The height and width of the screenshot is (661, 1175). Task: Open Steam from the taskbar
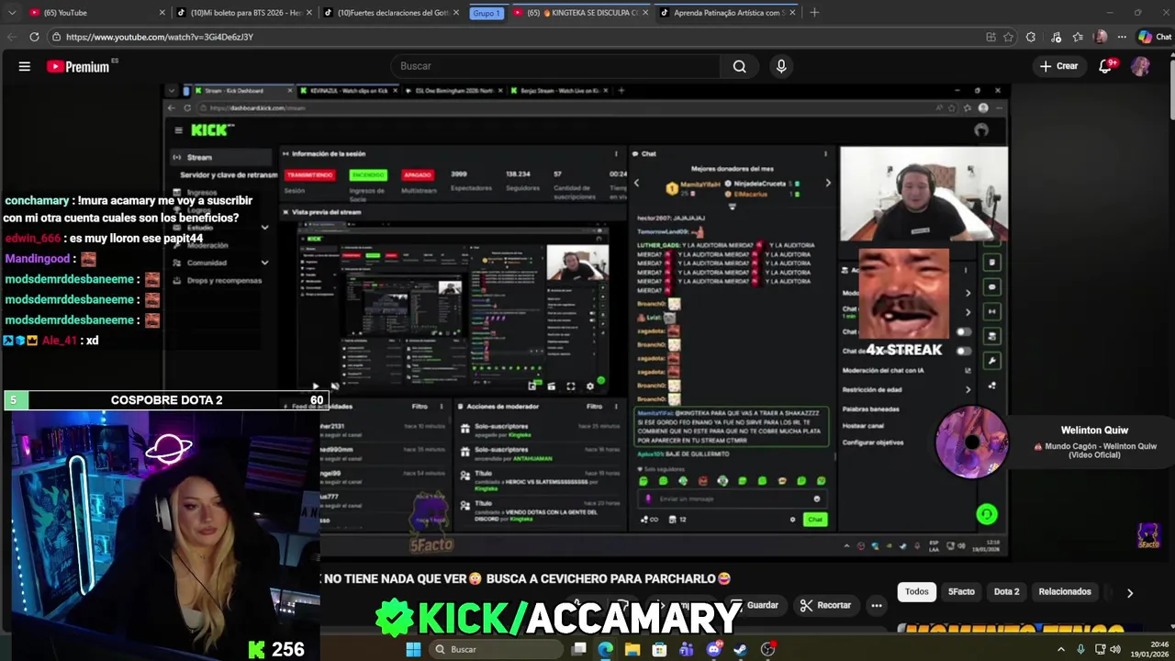(x=741, y=649)
